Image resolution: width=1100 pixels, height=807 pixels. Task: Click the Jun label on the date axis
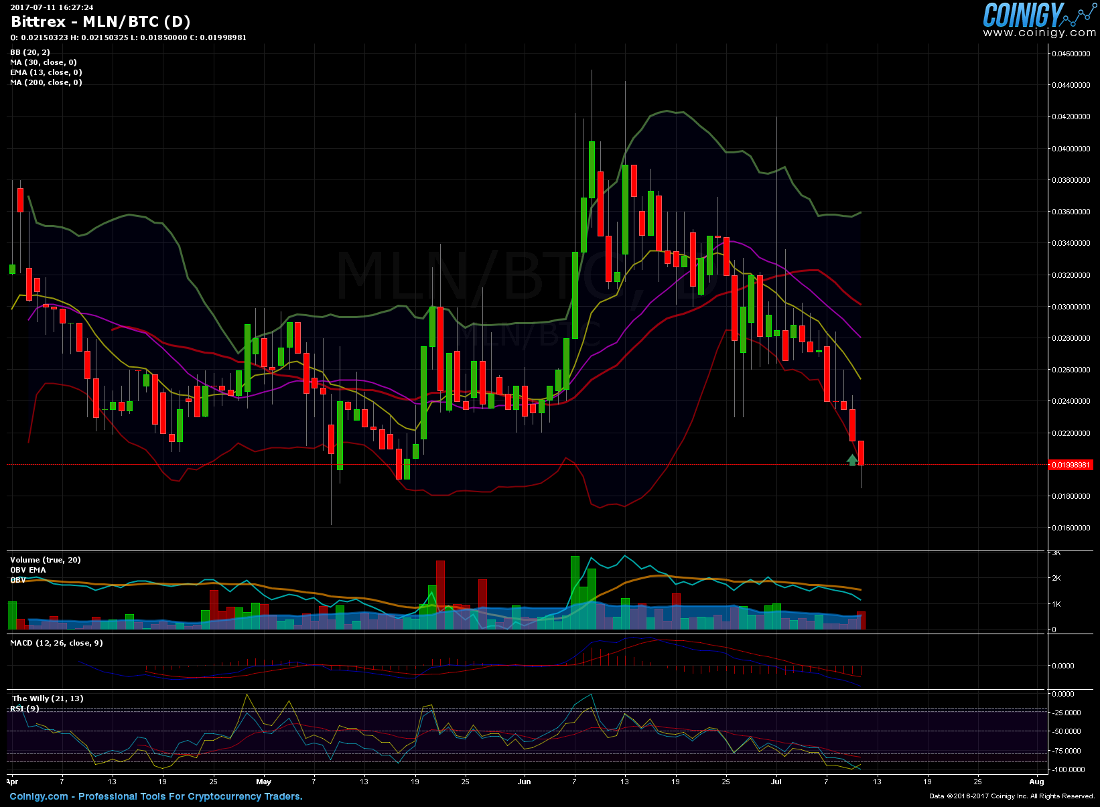[524, 782]
